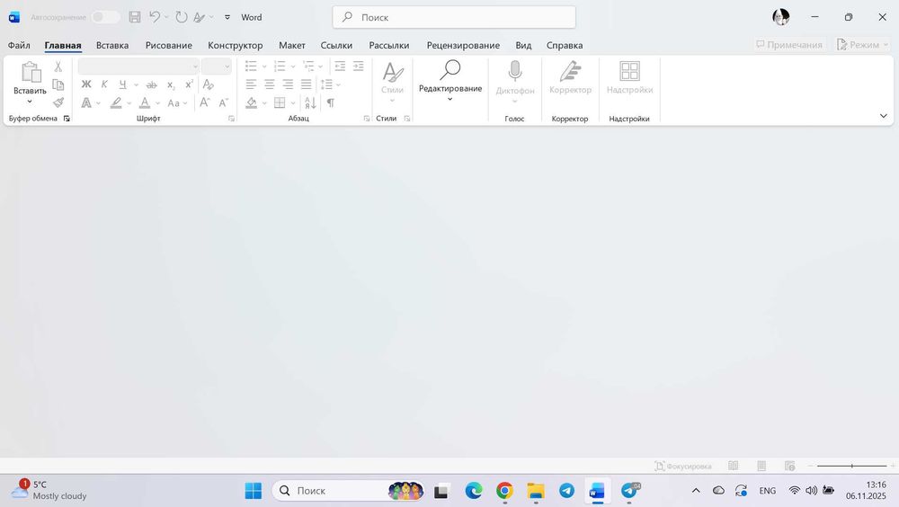Open the Режим mode dropdown
Viewport: 899px width, 507px height.
[862, 44]
